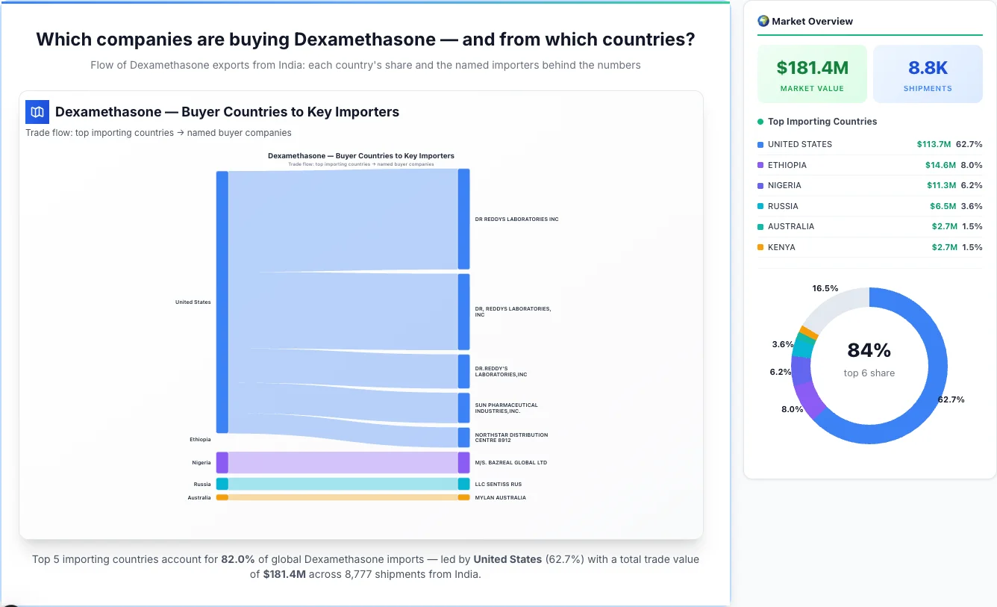Switch to the SHIPMENTS card
The image size is (997, 607).
click(x=928, y=73)
